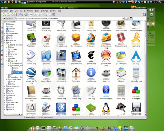Click the left magnifier zoom icon
The image size is (164, 131).
(x=36, y=14)
